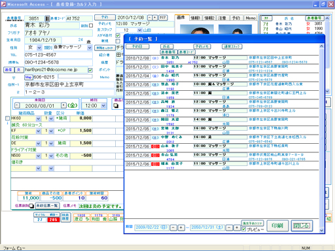The image size is (335, 251).
Task: Toggle the 新規 checkbox
Action: point(118,41)
